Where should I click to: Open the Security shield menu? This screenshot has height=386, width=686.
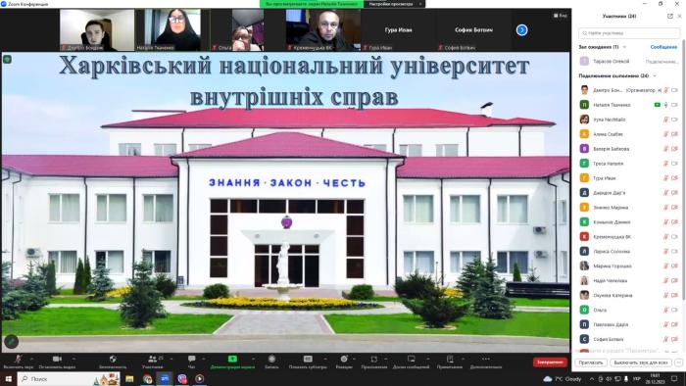point(113,362)
